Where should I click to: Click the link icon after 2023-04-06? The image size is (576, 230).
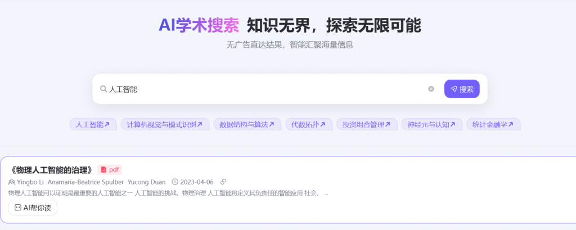click(x=223, y=182)
